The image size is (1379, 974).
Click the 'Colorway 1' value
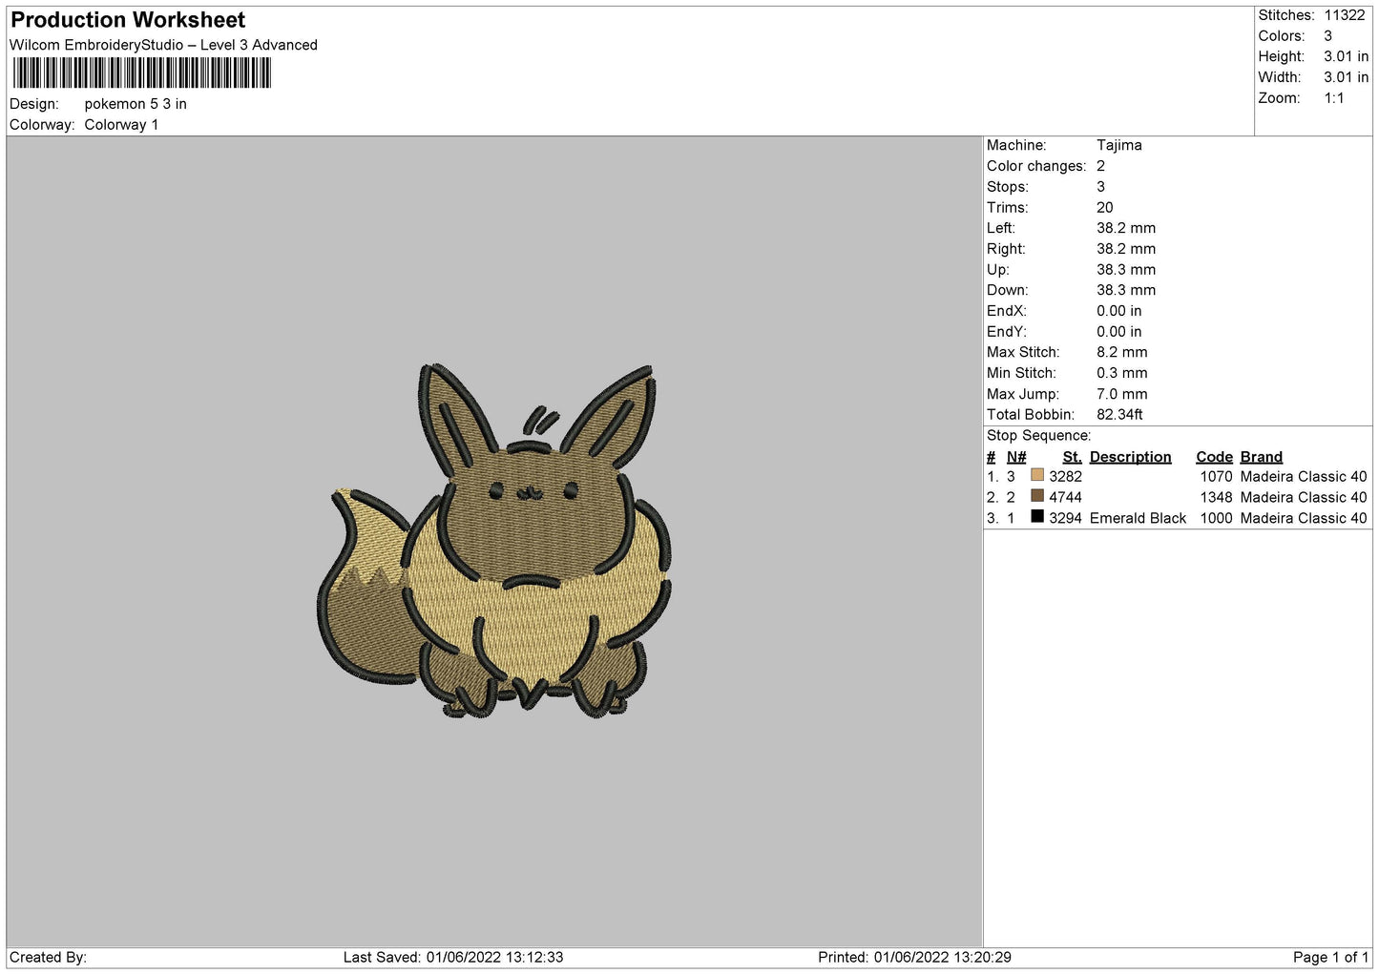coord(121,125)
